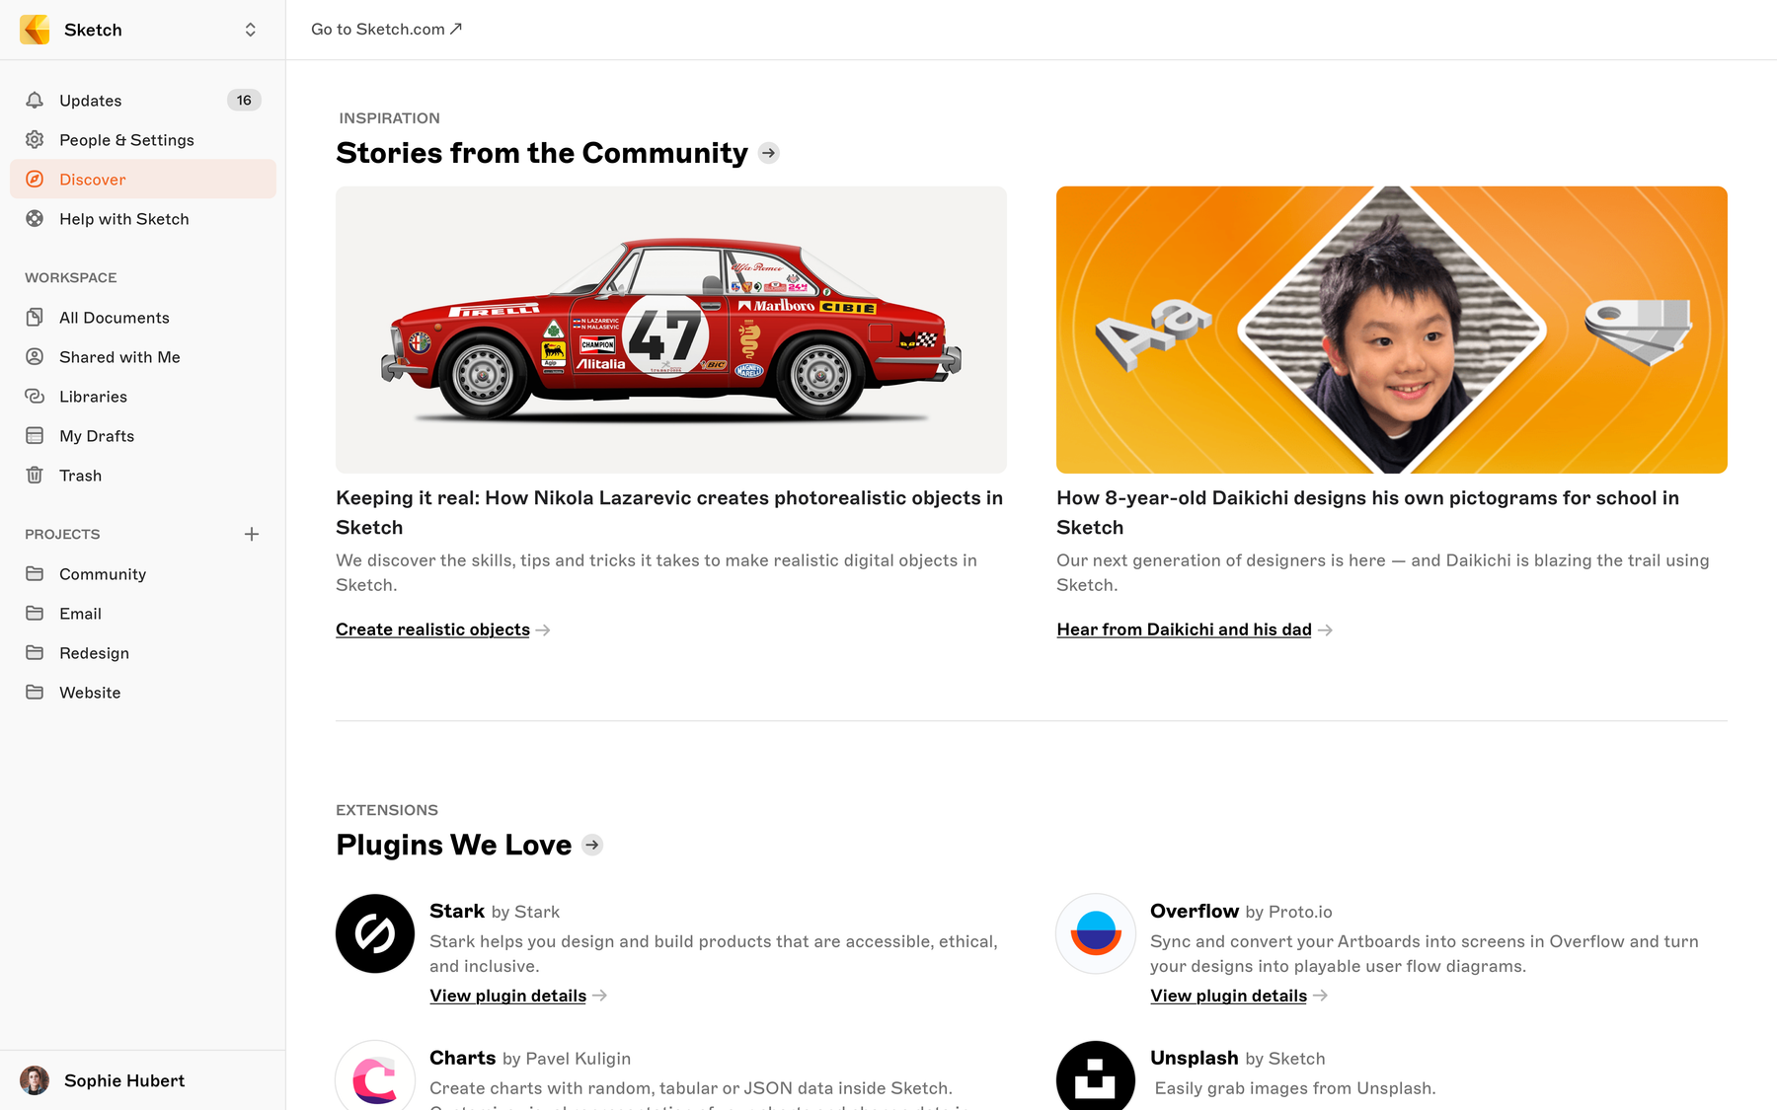The width and height of the screenshot is (1777, 1110).
Task: Click the Sketch logo in sidebar header
Action: pyautogui.click(x=36, y=30)
